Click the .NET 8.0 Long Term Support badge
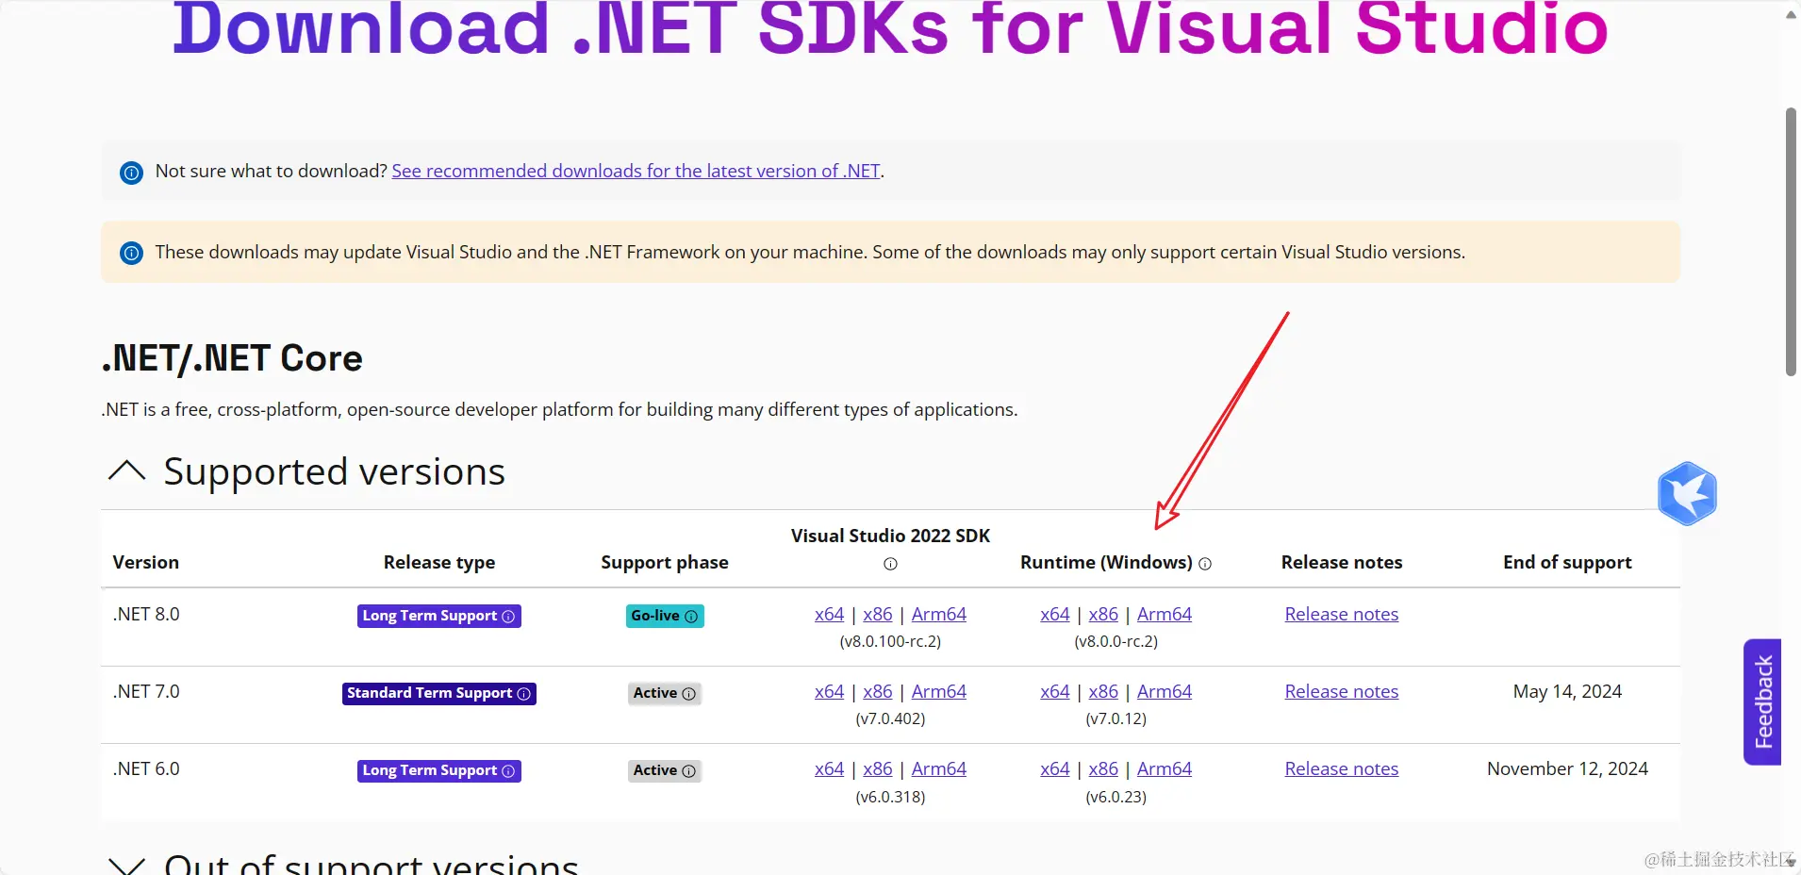The height and width of the screenshot is (875, 1801). 439,616
